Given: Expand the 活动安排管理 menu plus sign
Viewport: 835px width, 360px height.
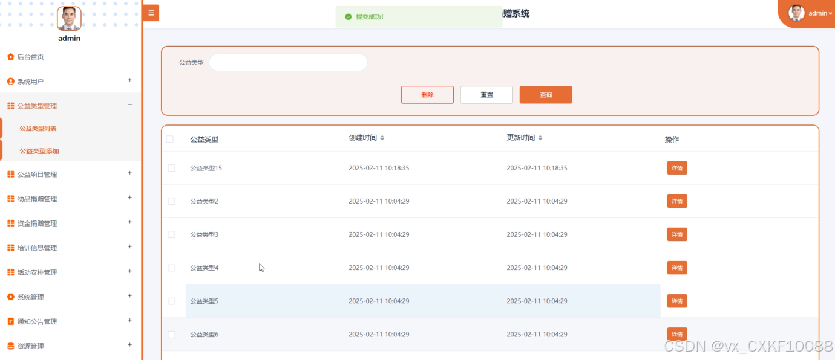Looking at the screenshot, I should tap(129, 271).
